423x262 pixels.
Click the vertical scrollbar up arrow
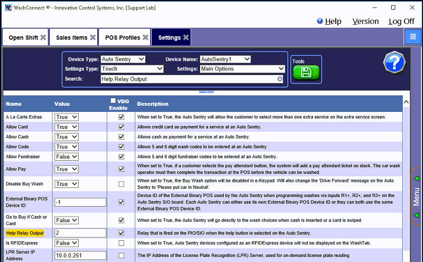pos(406,102)
